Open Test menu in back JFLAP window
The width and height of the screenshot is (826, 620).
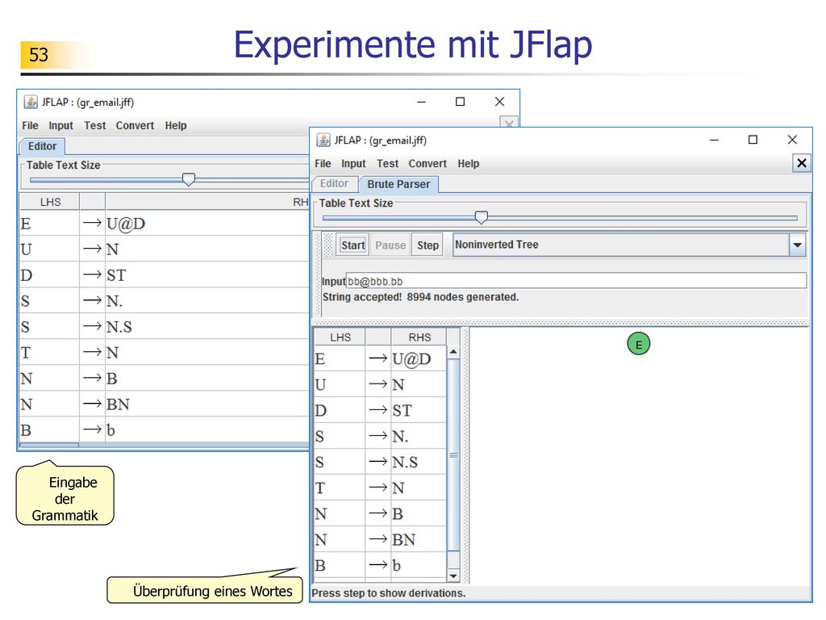click(95, 126)
